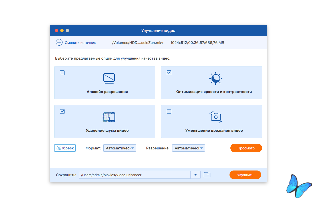Open the output folder icon
The height and width of the screenshot is (207, 318).
coord(207,175)
